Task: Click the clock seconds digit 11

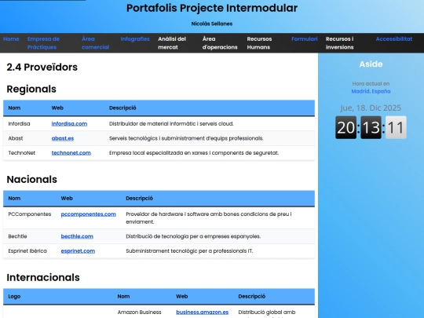Action: click(x=396, y=127)
